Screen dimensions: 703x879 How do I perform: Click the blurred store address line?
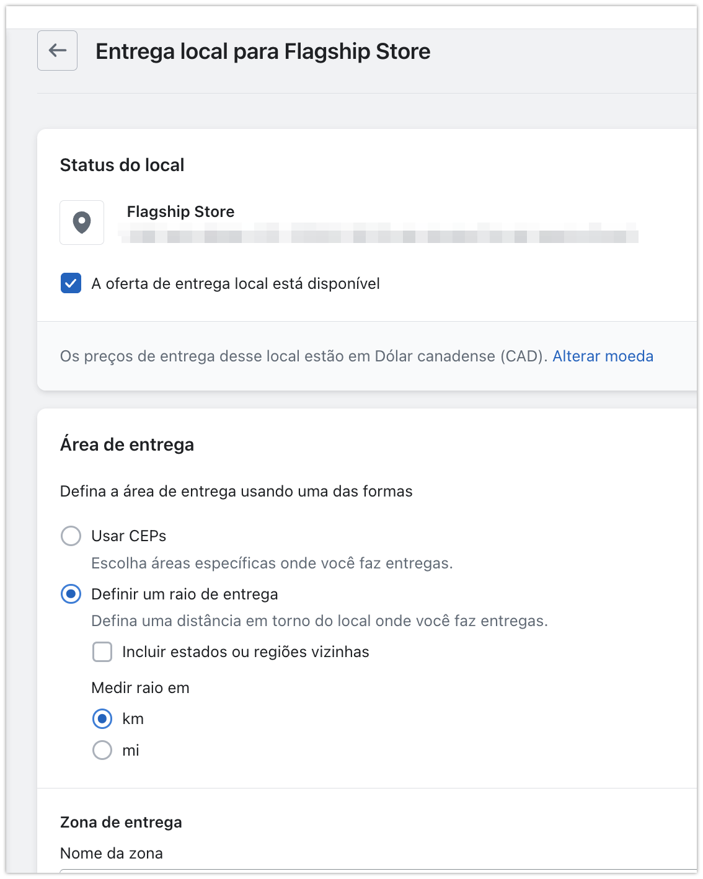click(378, 236)
